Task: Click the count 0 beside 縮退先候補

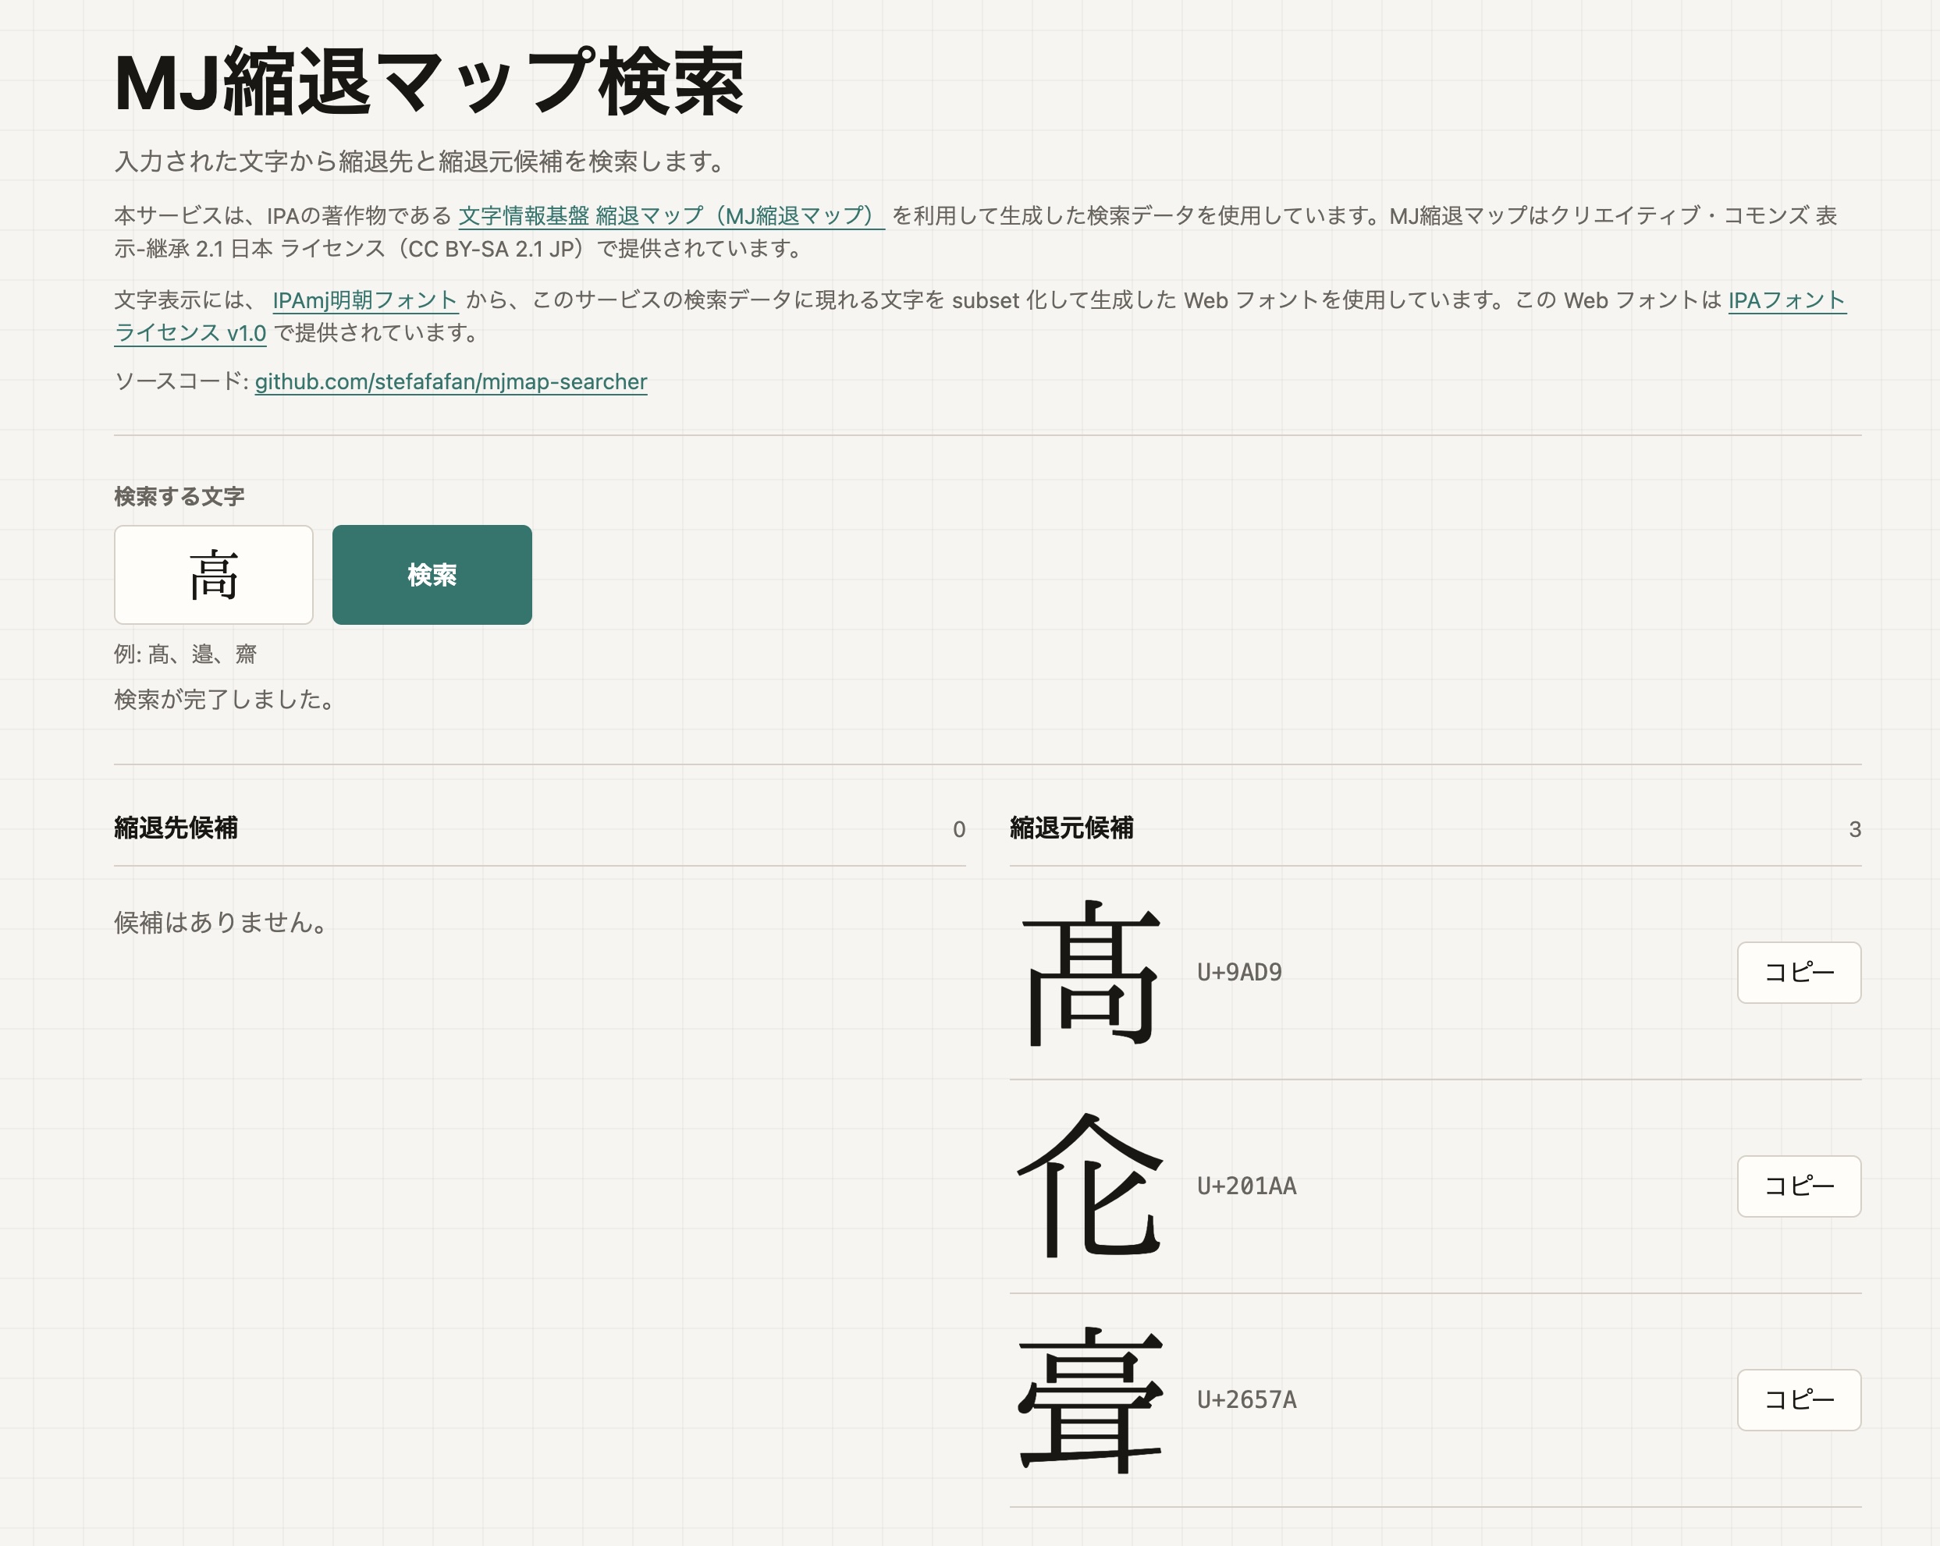Action: coord(959,829)
